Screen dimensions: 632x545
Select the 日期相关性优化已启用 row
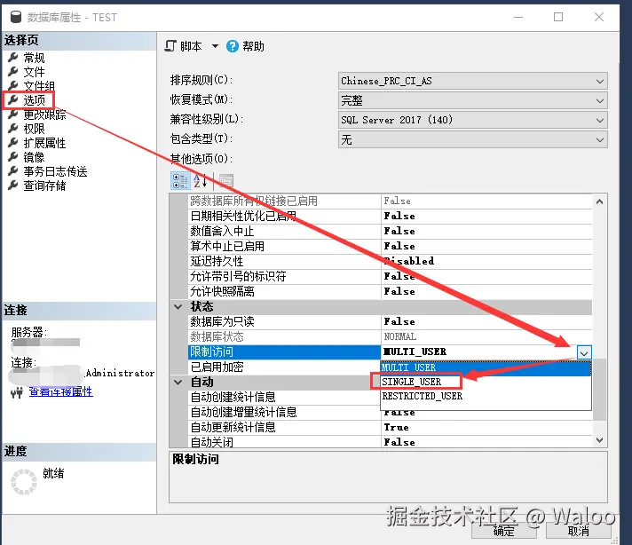tap(391, 216)
